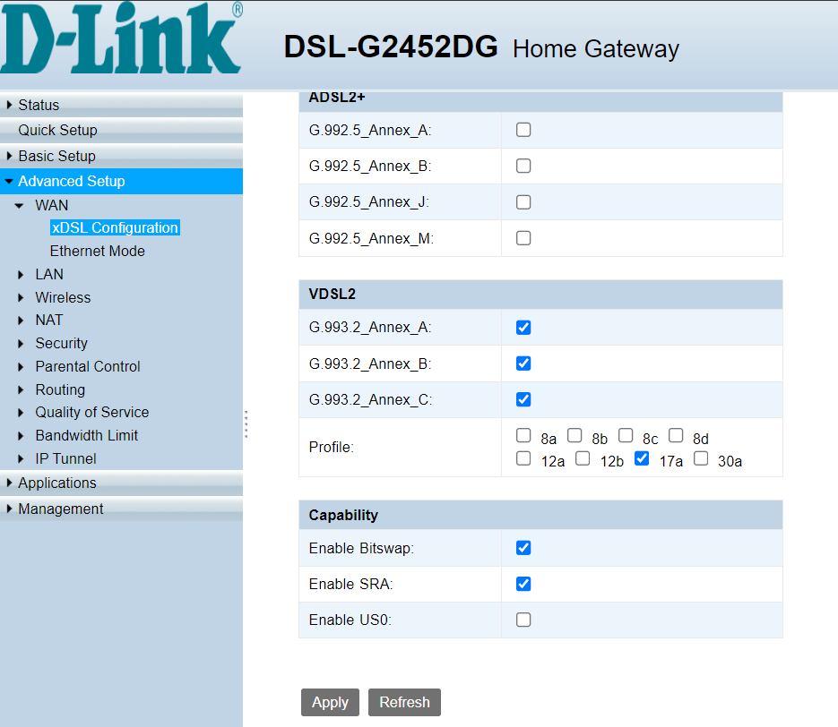Uncheck G.993.2_Annex_C checkbox
Image resolution: width=838 pixels, height=727 pixels.
pos(523,399)
